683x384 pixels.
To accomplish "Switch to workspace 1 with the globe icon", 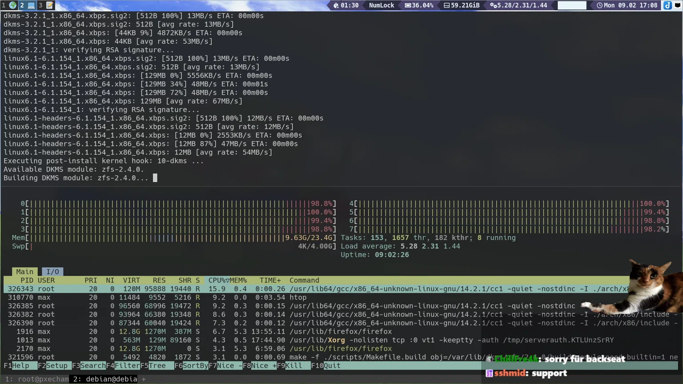I will click(12, 5).
